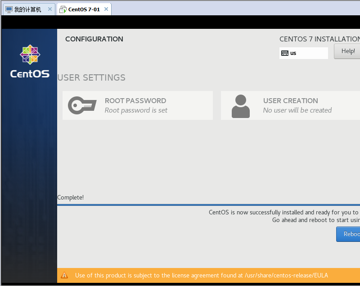The width and height of the screenshot is (360, 286).
Task: Click the computer monitor icon on 我的计算机 tab
Action: pyautogui.click(x=9, y=9)
